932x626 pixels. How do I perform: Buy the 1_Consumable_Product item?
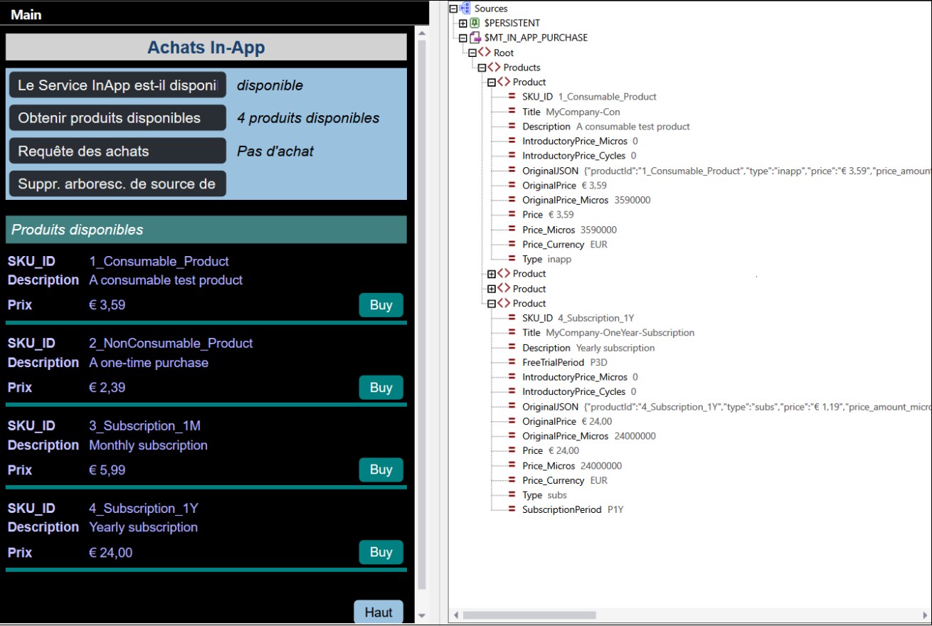point(381,305)
